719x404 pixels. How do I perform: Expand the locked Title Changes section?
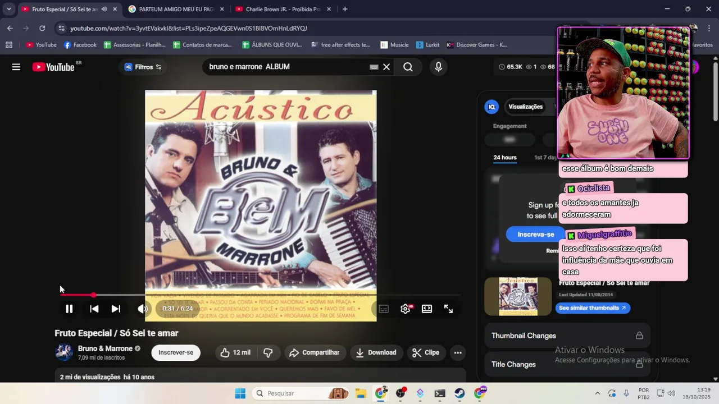[567, 364]
